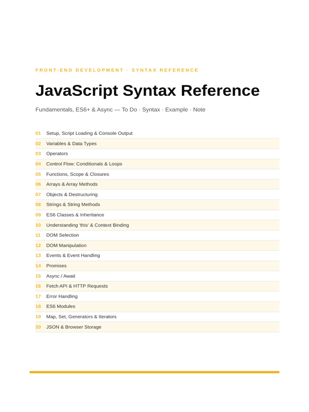Click the 'FRONT-END DEVELOPMENT · SYNTAX REFERENCE' header
Screen dimensions: 309x412
(x=117, y=70)
